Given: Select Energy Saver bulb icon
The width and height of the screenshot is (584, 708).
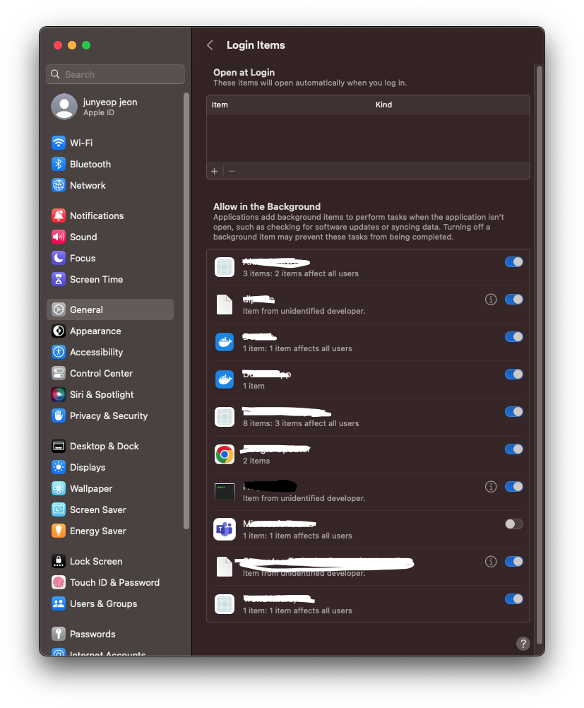Looking at the screenshot, I should click(x=59, y=531).
